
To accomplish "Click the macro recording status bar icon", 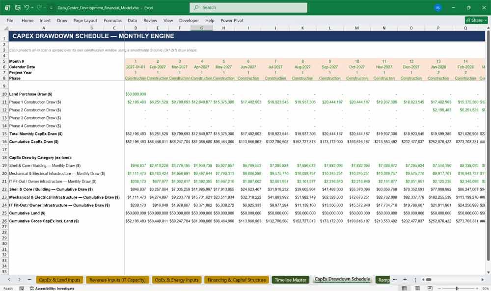I will tap(22, 289).
